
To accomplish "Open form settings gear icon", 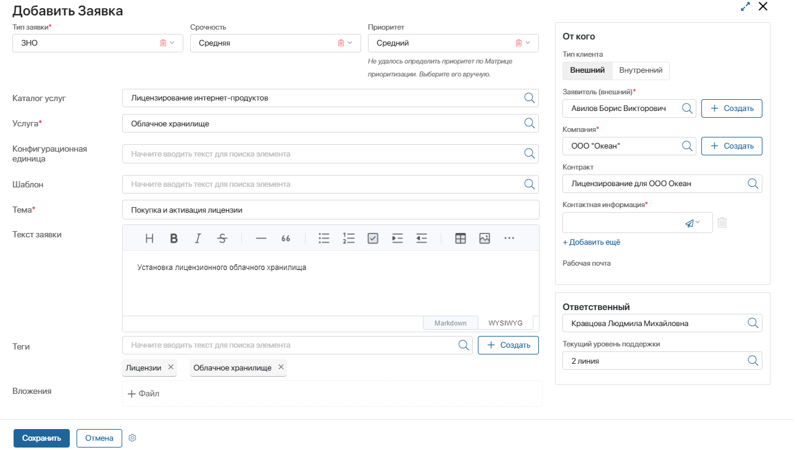I will (x=132, y=438).
